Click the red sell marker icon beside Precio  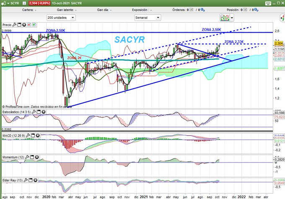coord(29,25)
